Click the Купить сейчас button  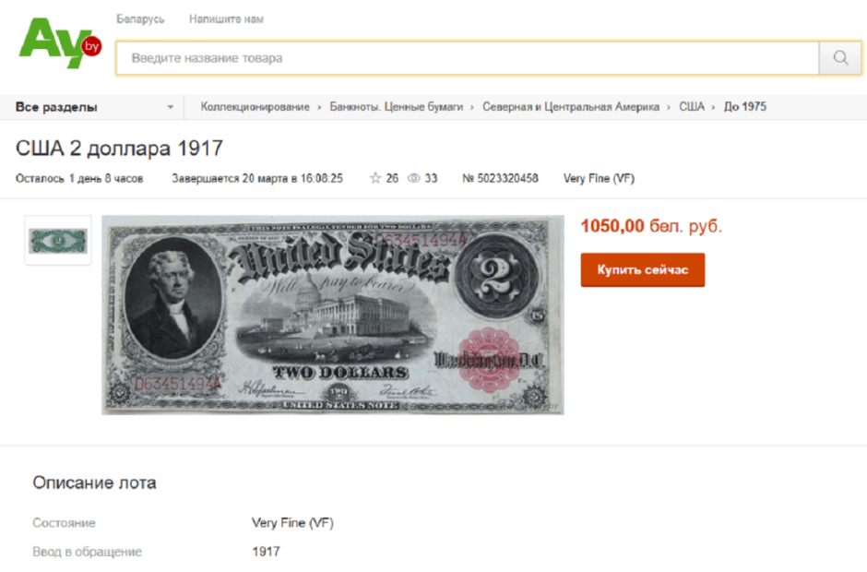pyautogui.click(x=643, y=270)
